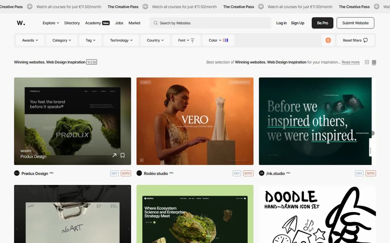Open the Country filter dropdown
The width and height of the screenshot is (390, 243).
[x=155, y=40]
